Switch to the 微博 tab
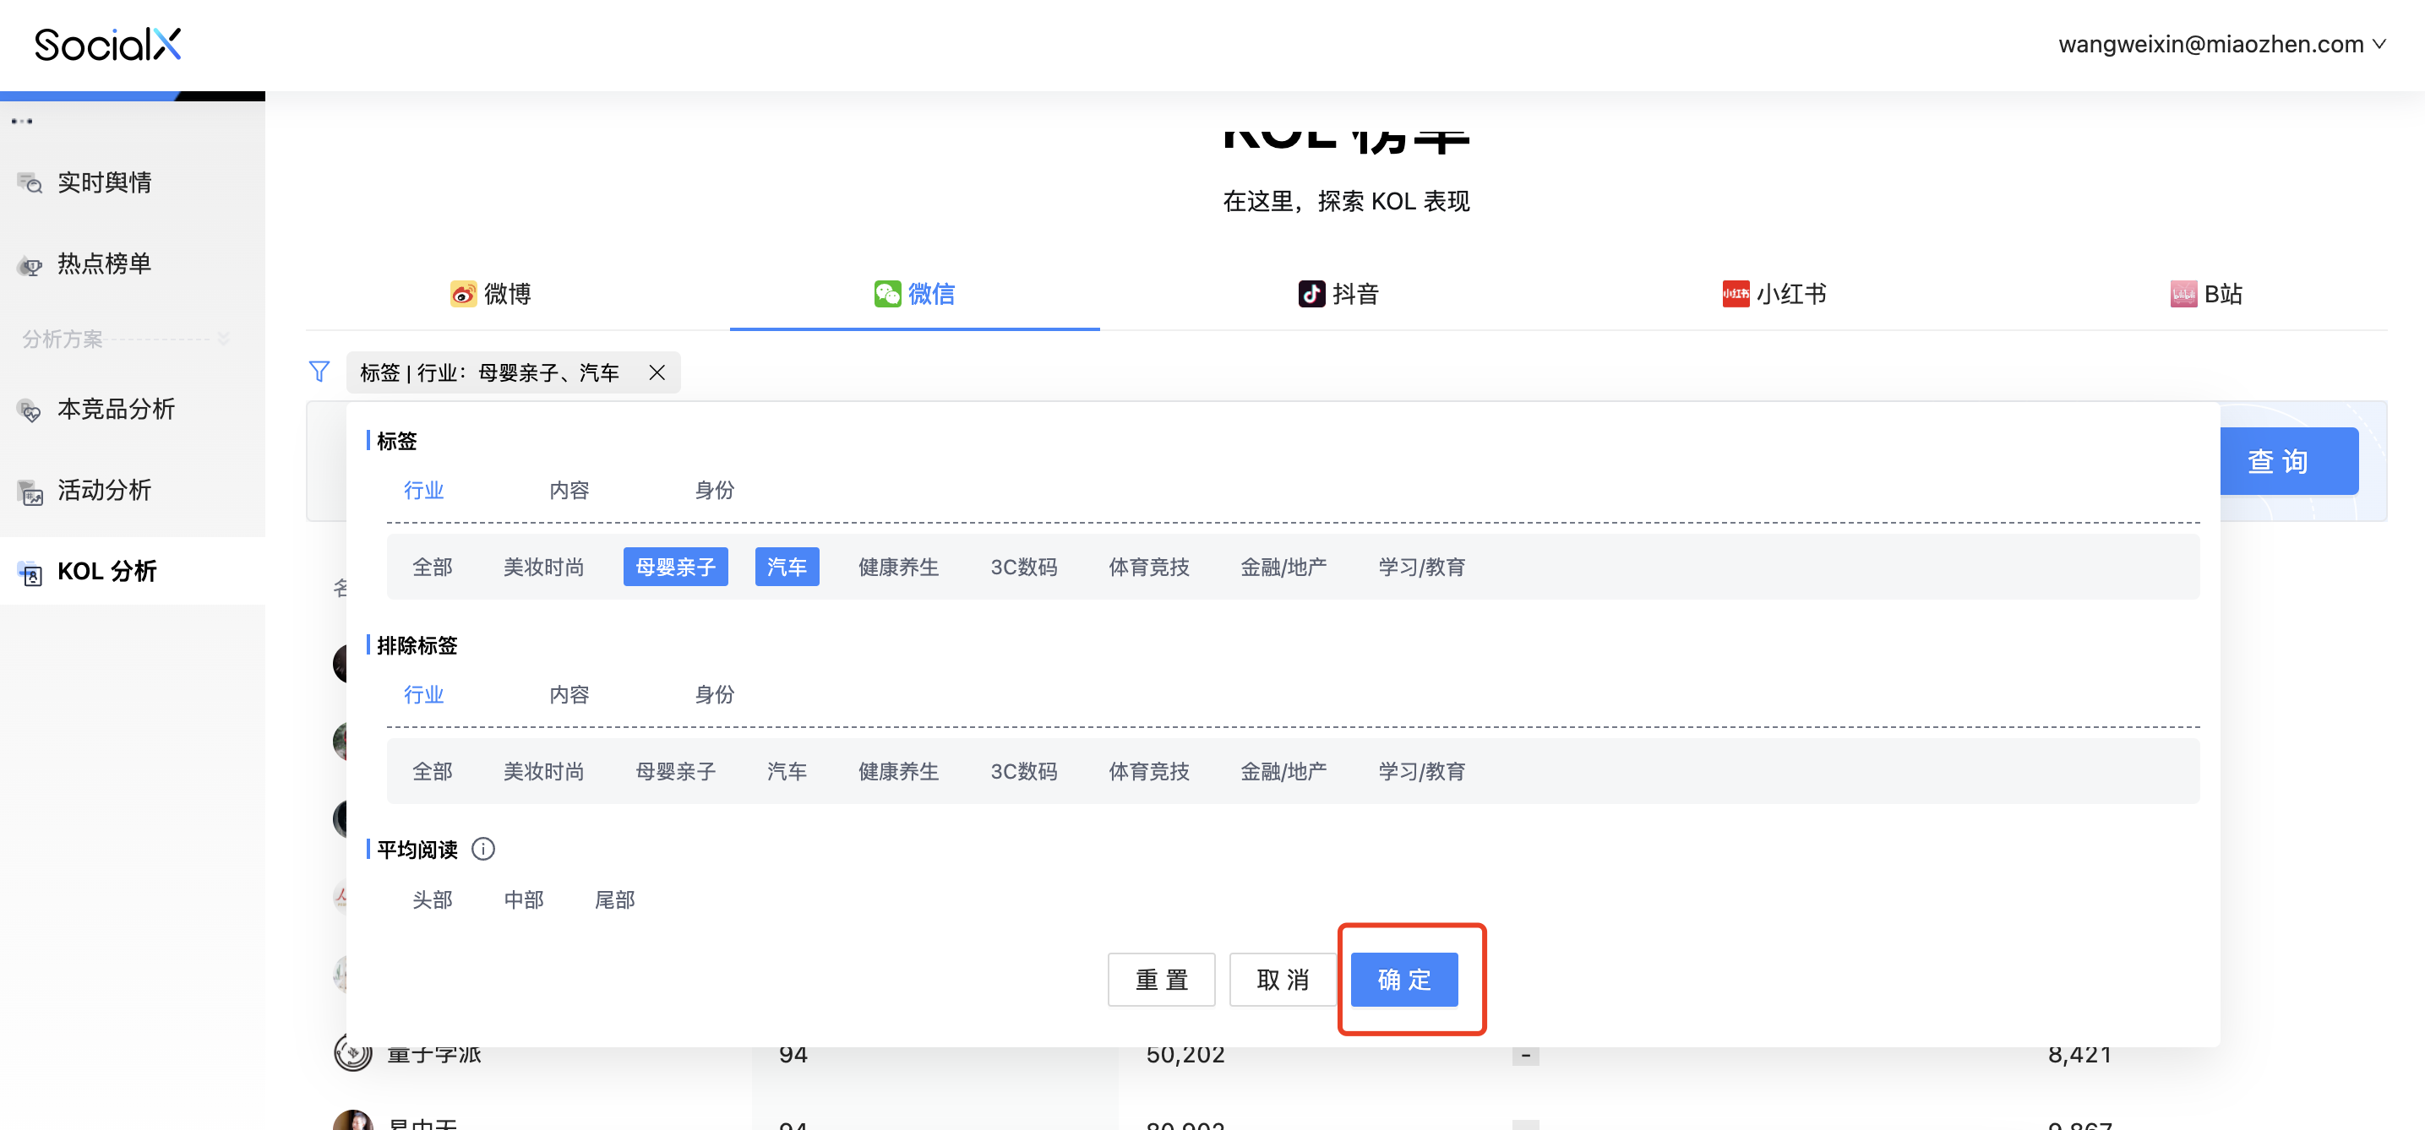This screenshot has height=1130, width=2425. tap(490, 295)
